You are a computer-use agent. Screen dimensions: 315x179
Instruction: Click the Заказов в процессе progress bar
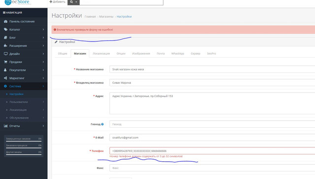(x=24, y=148)
